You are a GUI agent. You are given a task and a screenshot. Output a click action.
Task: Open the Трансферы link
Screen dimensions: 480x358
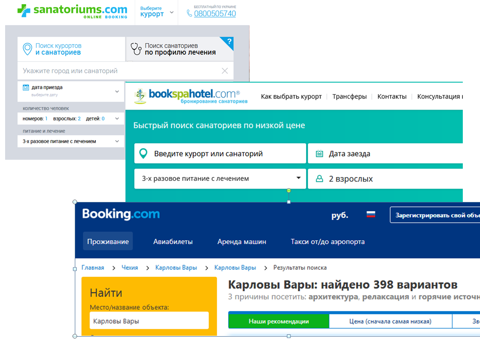tap(349, 97)
